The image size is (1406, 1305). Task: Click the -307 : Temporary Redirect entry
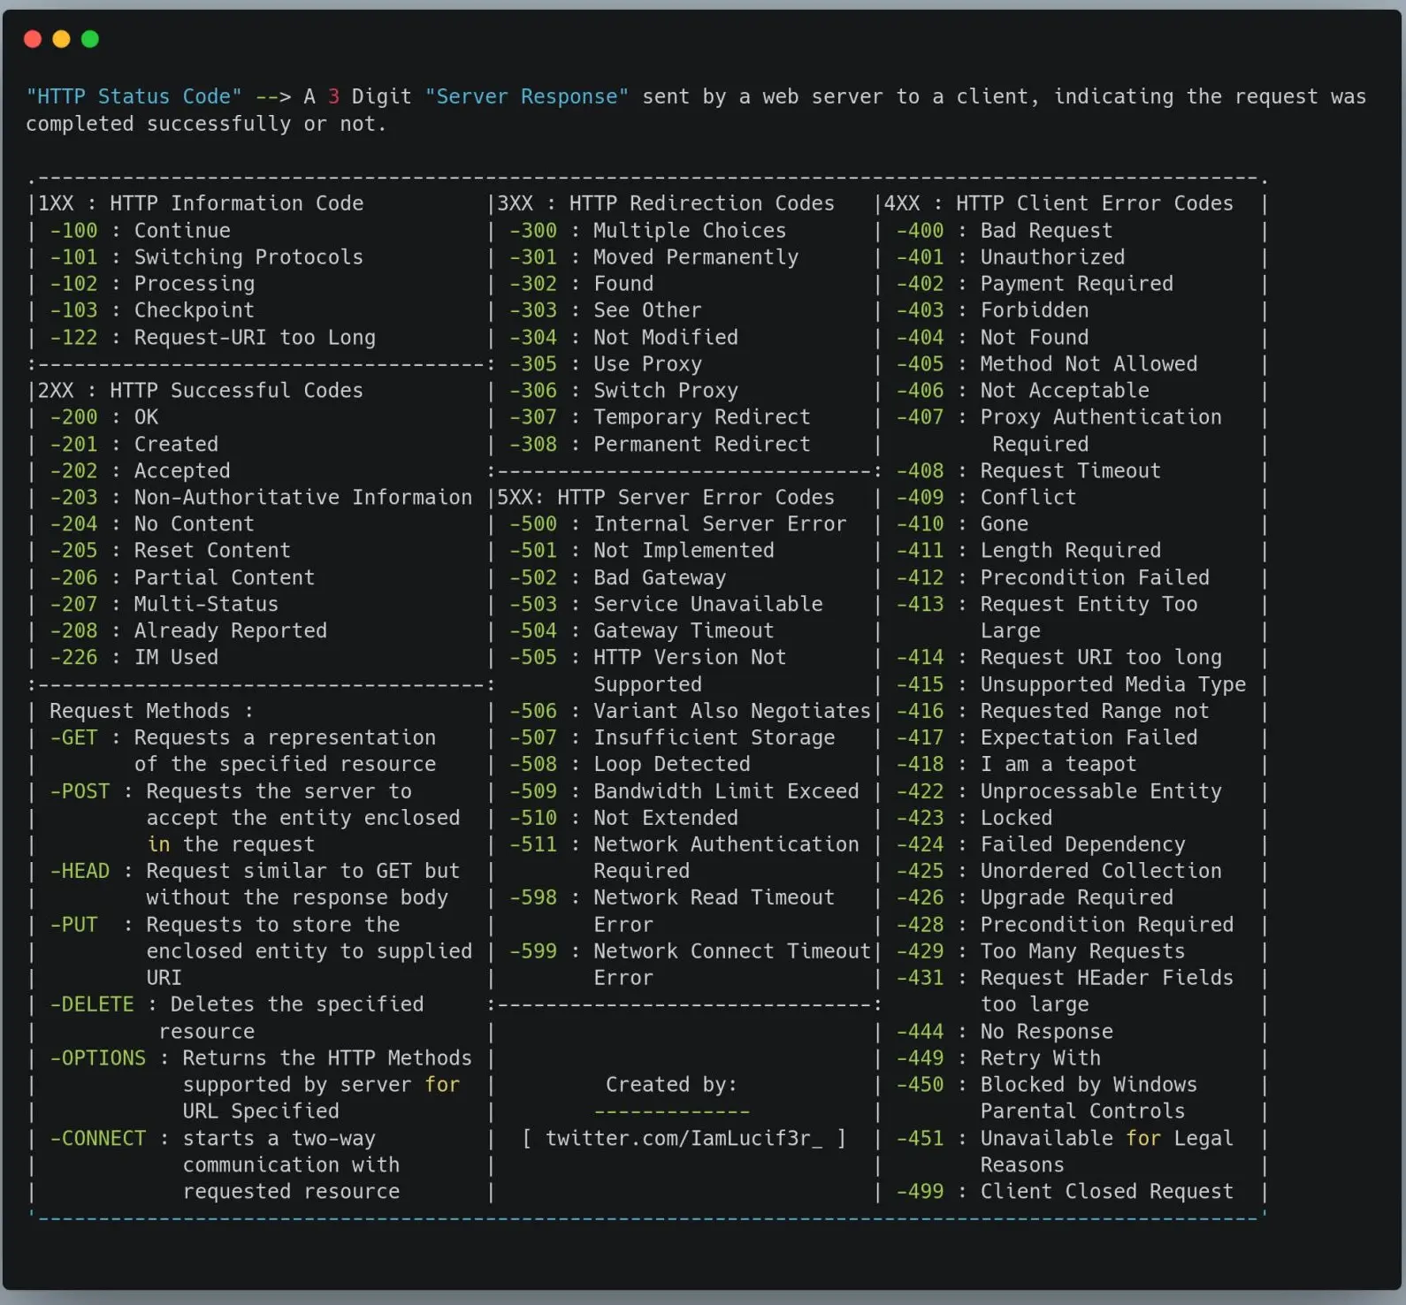click(x=660, y=417)
